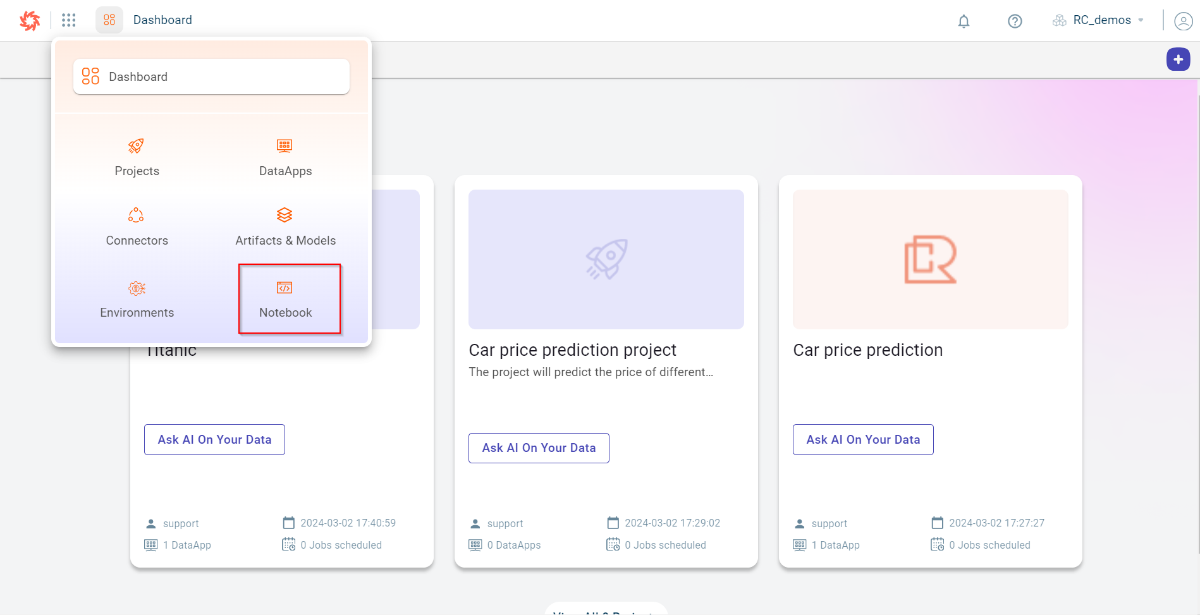Select Dashboard entry in popup menu

[211, 76]
